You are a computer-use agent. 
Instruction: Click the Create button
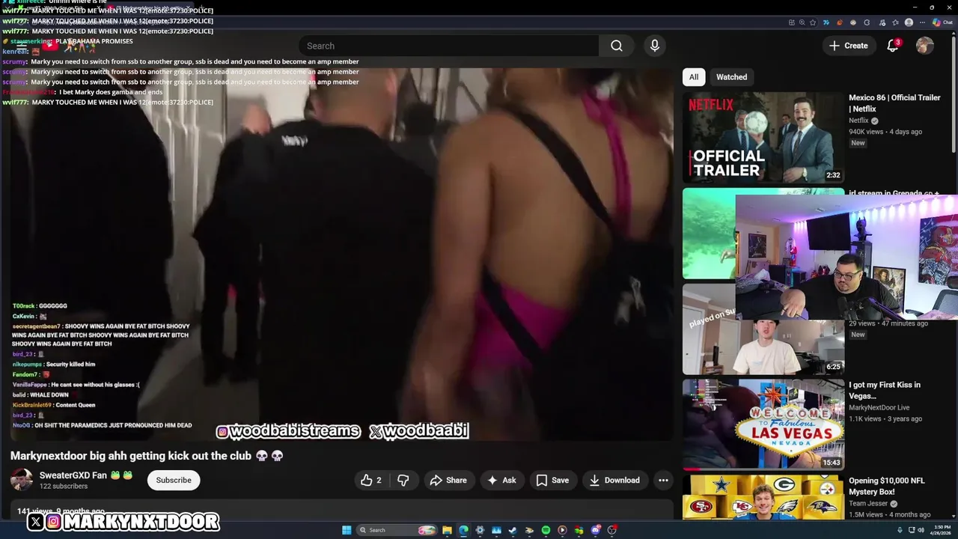[848, 46]
